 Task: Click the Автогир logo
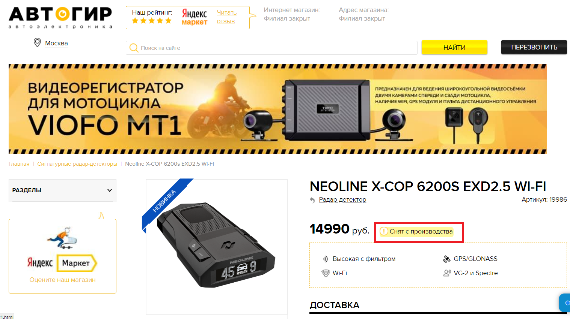point(60,17)
